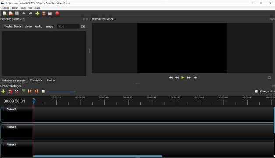Expand the Faixa 4 track menu arrow

4,127
